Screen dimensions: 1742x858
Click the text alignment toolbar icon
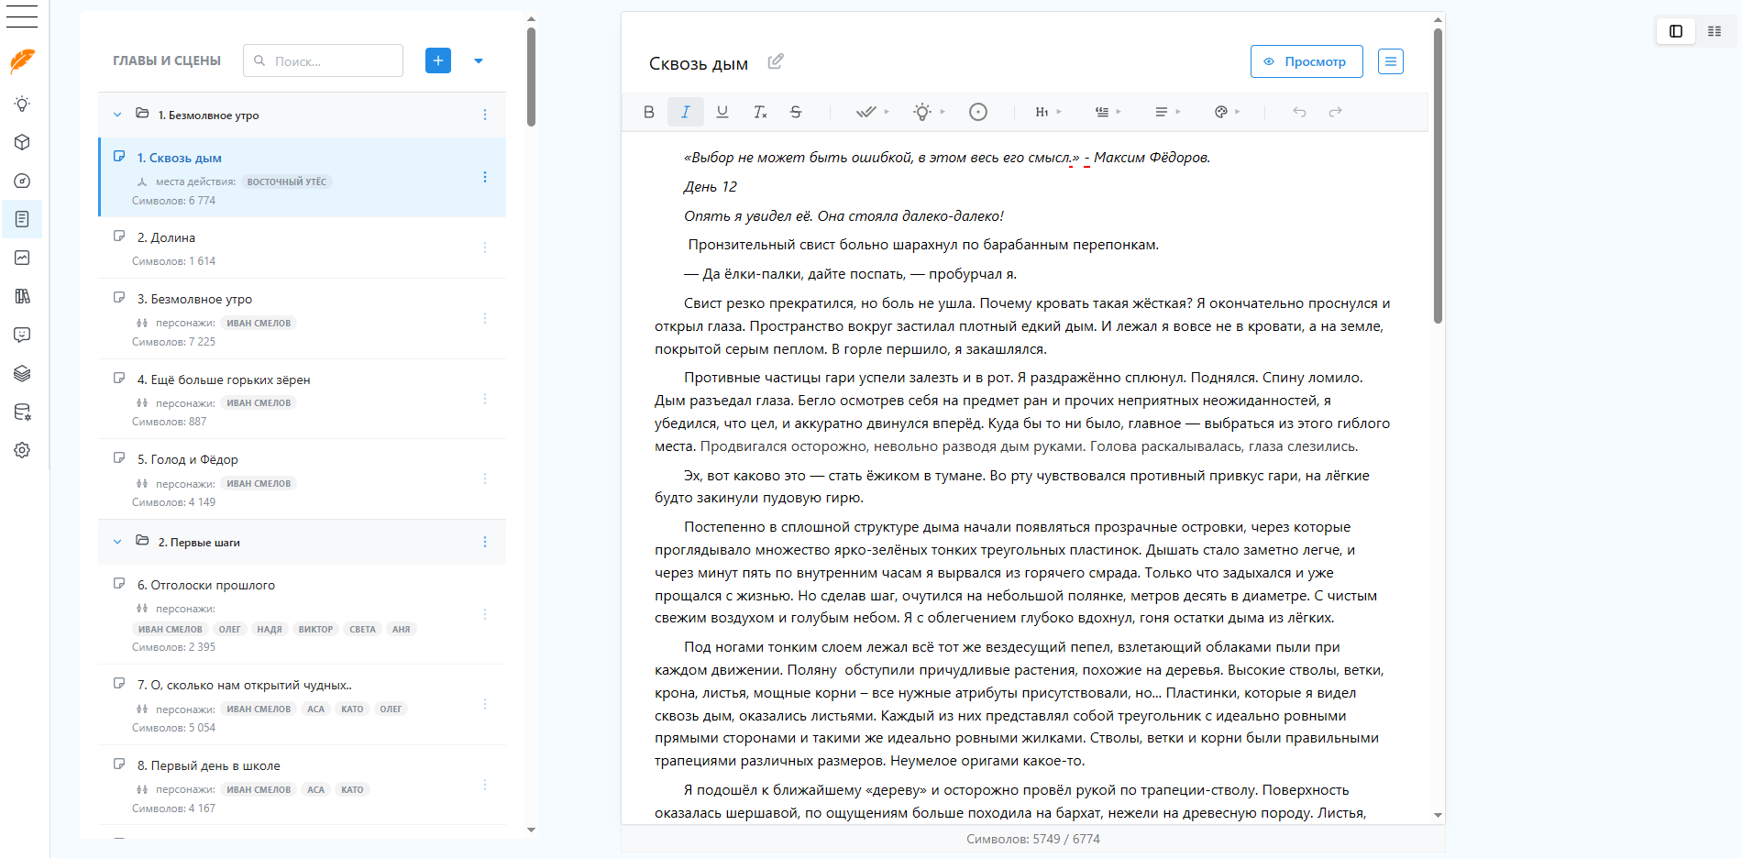click(1161, 112)
